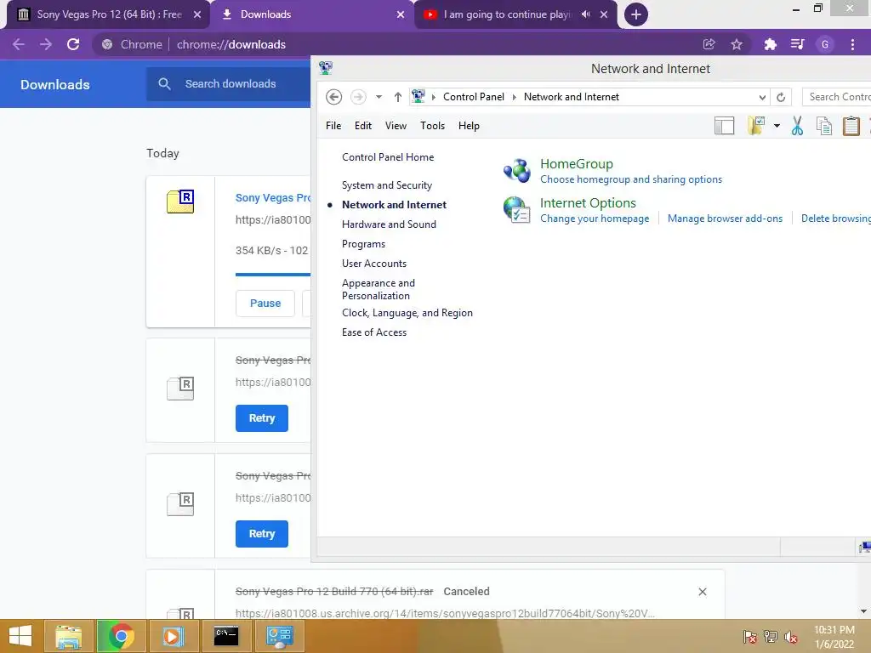Switch to the YouTube tab
The width and height of the screenshot is (871, 653).
515,14
